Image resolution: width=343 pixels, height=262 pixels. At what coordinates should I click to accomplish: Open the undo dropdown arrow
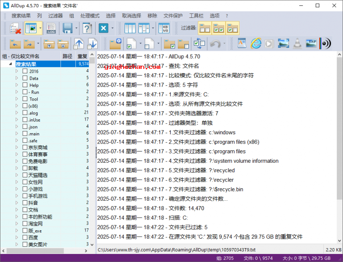224,43
